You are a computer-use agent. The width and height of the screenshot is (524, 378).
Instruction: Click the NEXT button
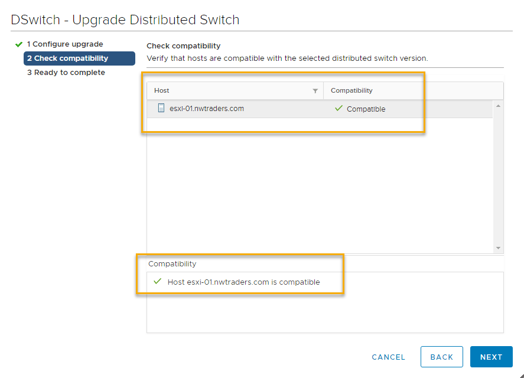[x=491, y=357]
